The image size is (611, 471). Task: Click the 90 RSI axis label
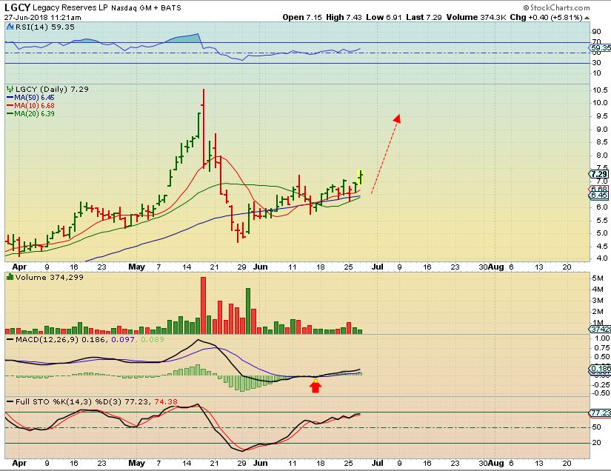click(x=596, y=32)
